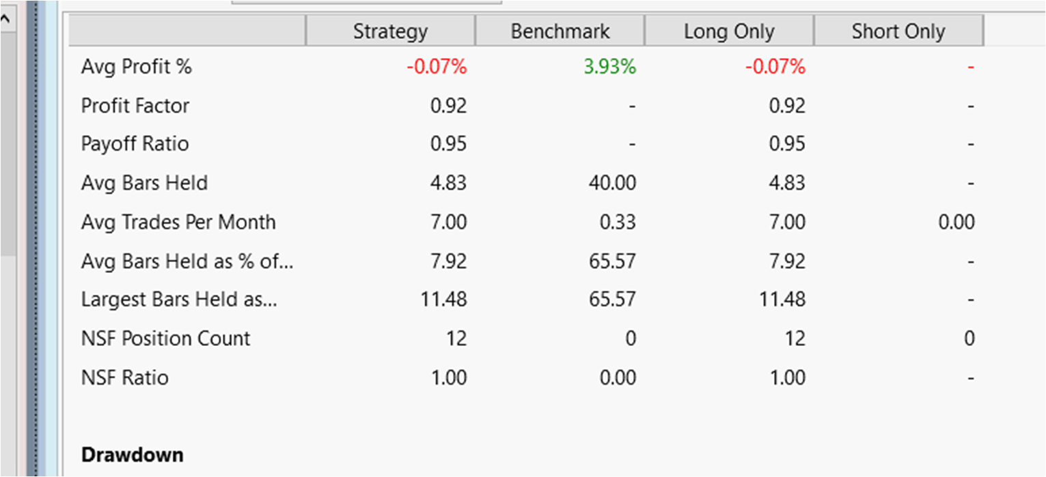
Task: Select the Profit Factor row label
Action: click(135, 106)
